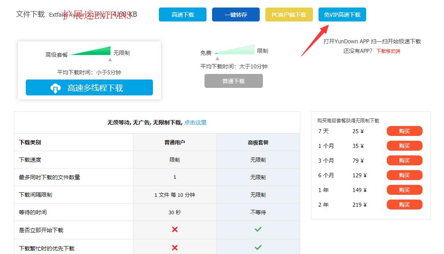This screenshot has width=444, height=254.
Task: Click the triangle marker under the 免费 speed gradient
Action: click(x=218, y=58)
